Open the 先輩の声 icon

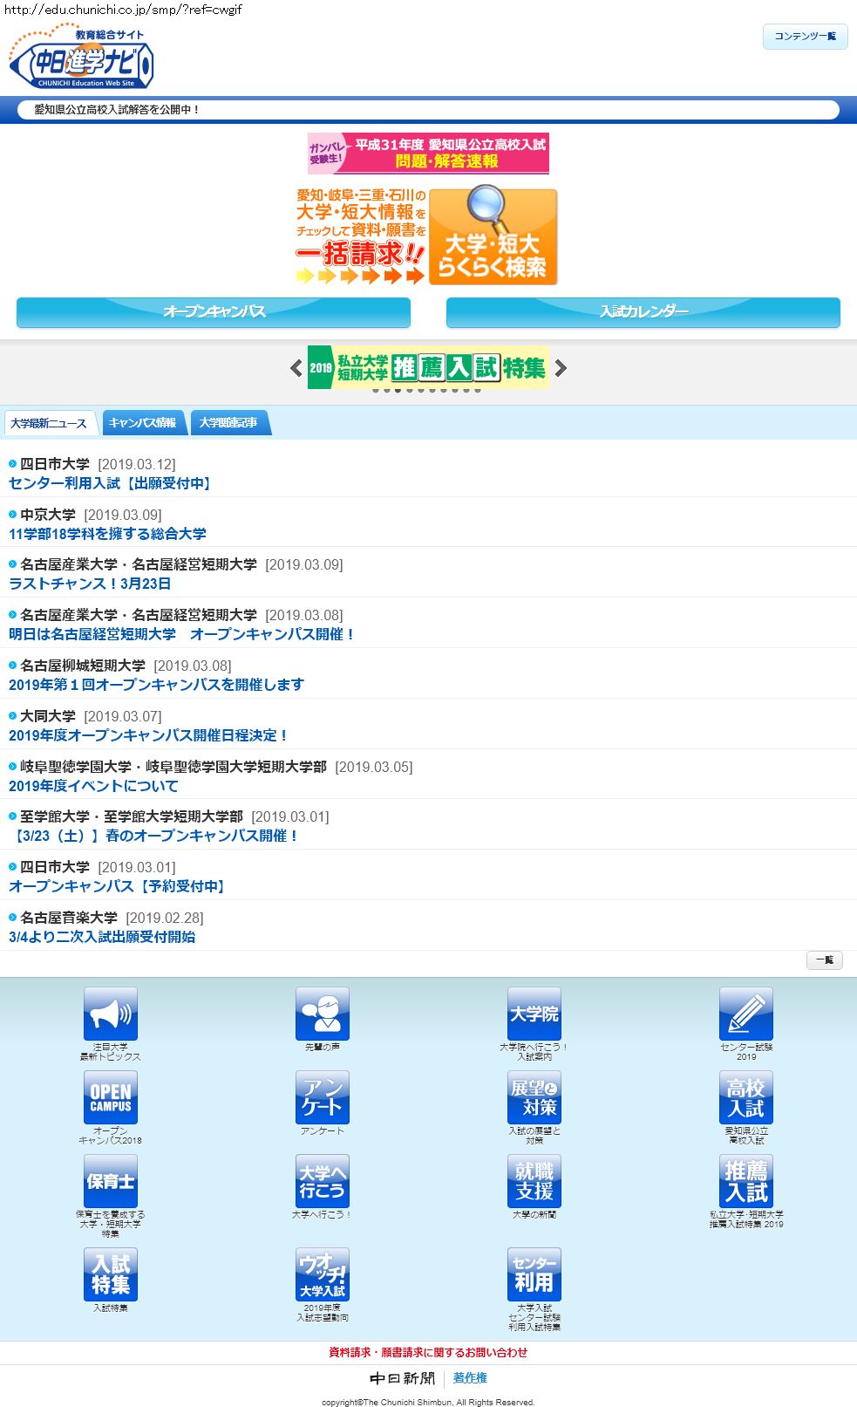pos(323,1014)
